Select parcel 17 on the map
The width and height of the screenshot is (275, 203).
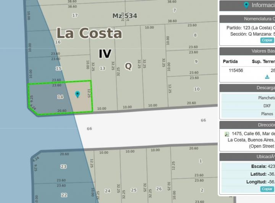(75, 15)
